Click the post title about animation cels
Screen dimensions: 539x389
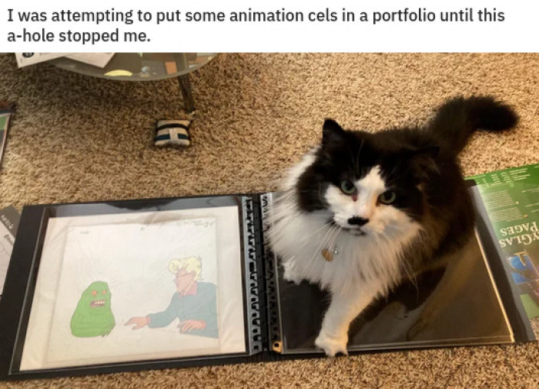tap(256, 25)
